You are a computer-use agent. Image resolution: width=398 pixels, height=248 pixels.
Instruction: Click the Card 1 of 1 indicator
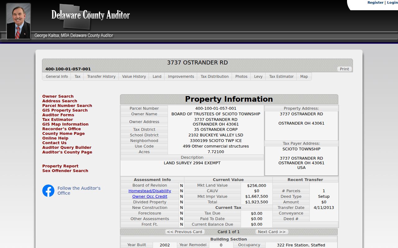coord(229,232)
